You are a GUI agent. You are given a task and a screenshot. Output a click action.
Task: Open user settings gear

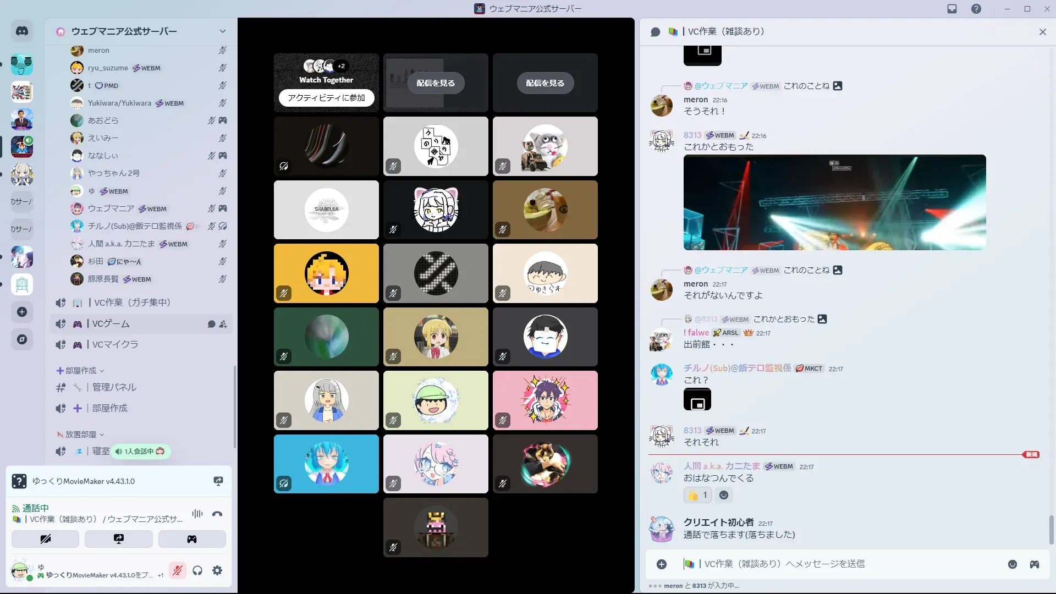click(x=217, y=570)
